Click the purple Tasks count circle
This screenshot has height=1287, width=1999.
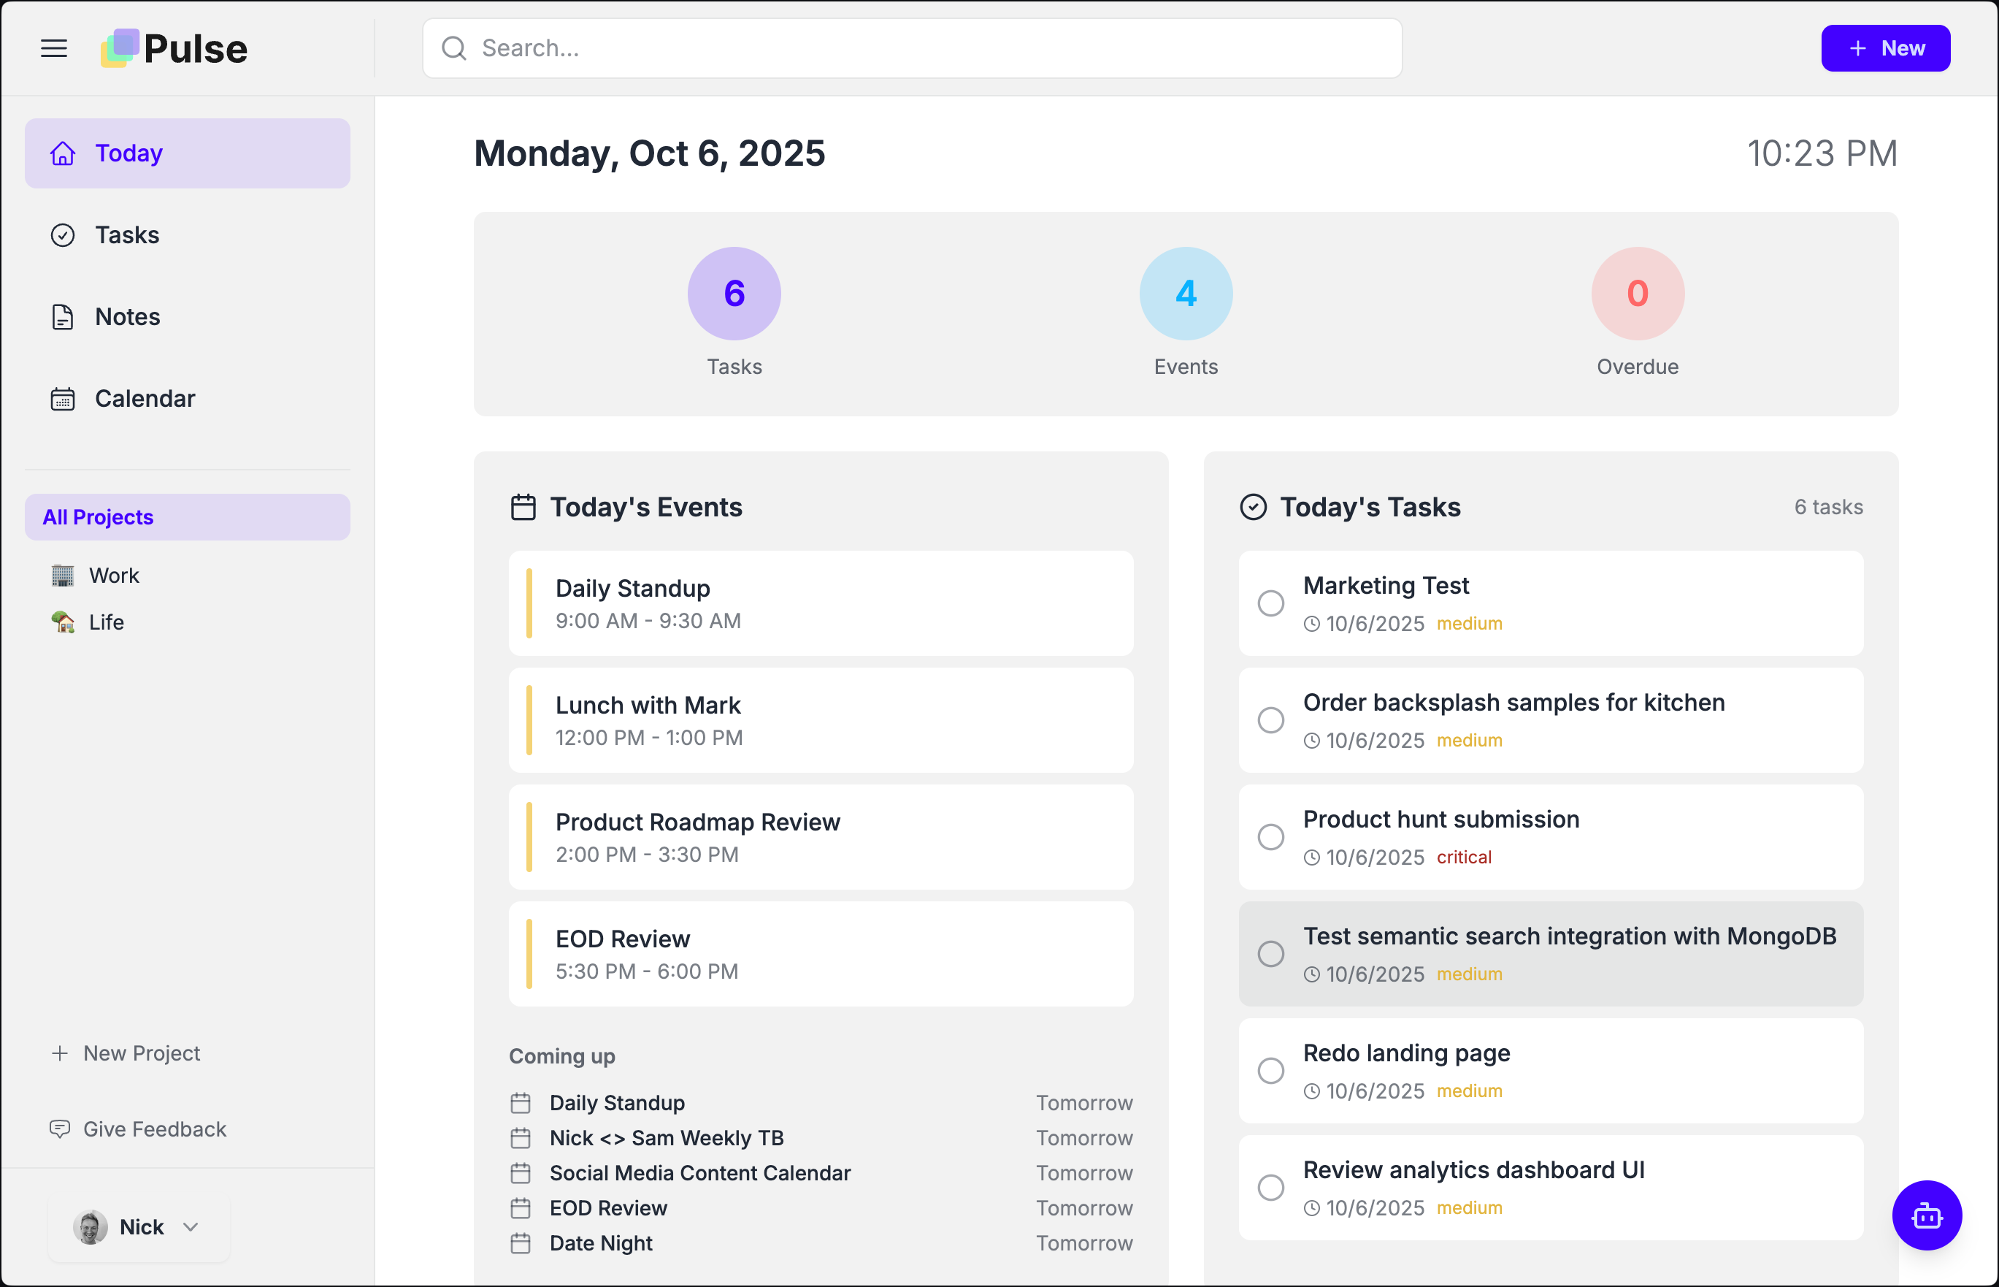click(734, 294)
